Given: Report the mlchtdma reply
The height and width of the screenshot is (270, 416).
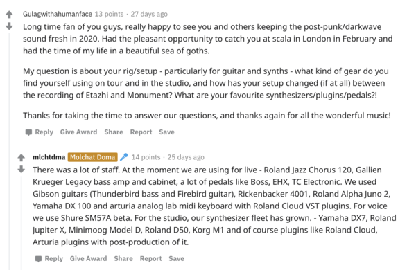Looking at the screenshot, I should click(x=150, y=259).
